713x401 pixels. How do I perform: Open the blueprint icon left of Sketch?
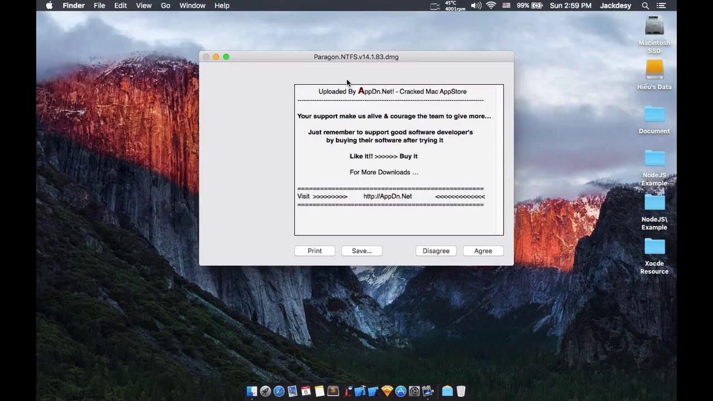(x=373, y=392)
